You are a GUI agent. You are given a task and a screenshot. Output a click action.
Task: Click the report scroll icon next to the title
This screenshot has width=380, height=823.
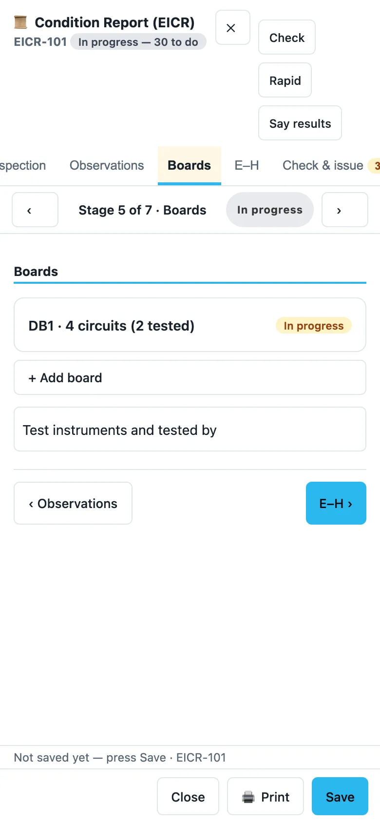pyautogui.click(x=20, y=22)
